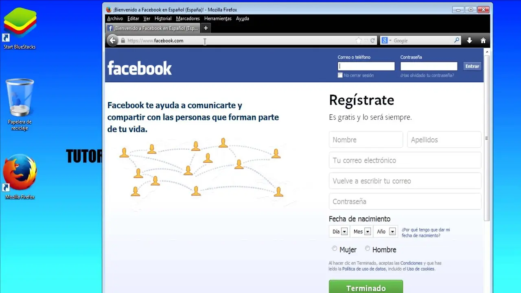
Task: Click the Fecha de nacimiento label
Action: [359, 219]
